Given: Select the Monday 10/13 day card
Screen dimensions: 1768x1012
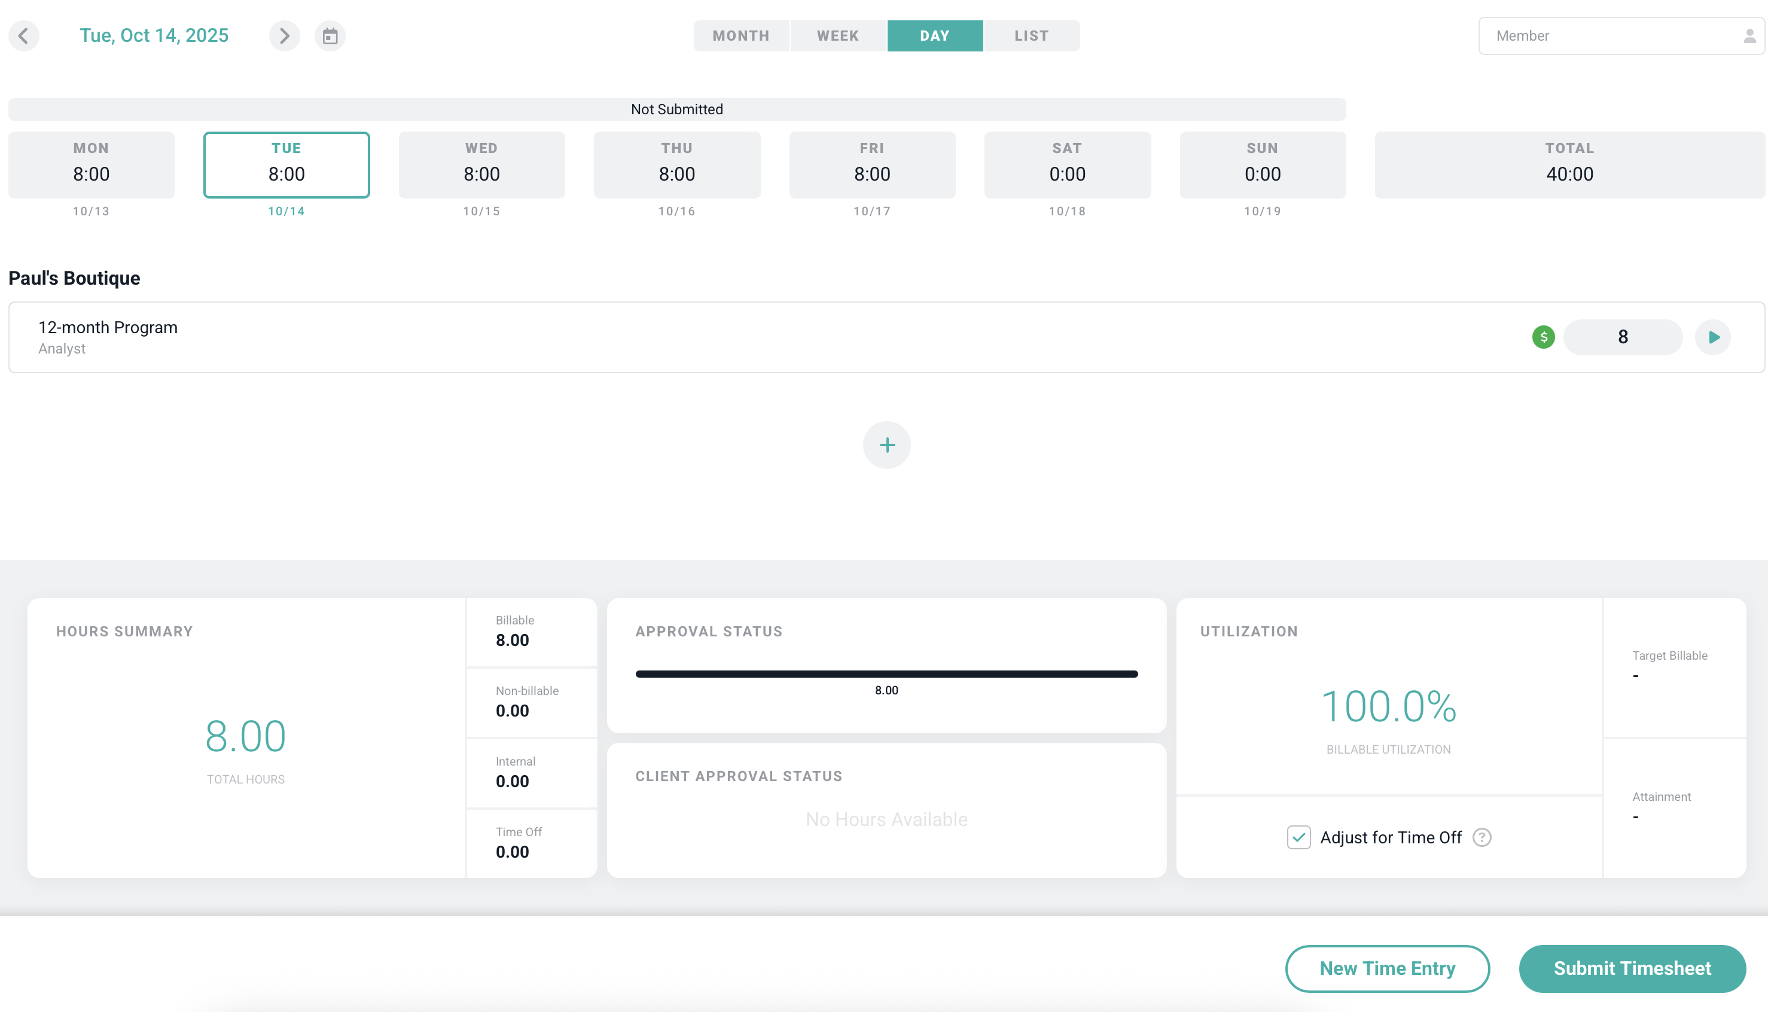Looking at the screenshot, I should (91, 164).
